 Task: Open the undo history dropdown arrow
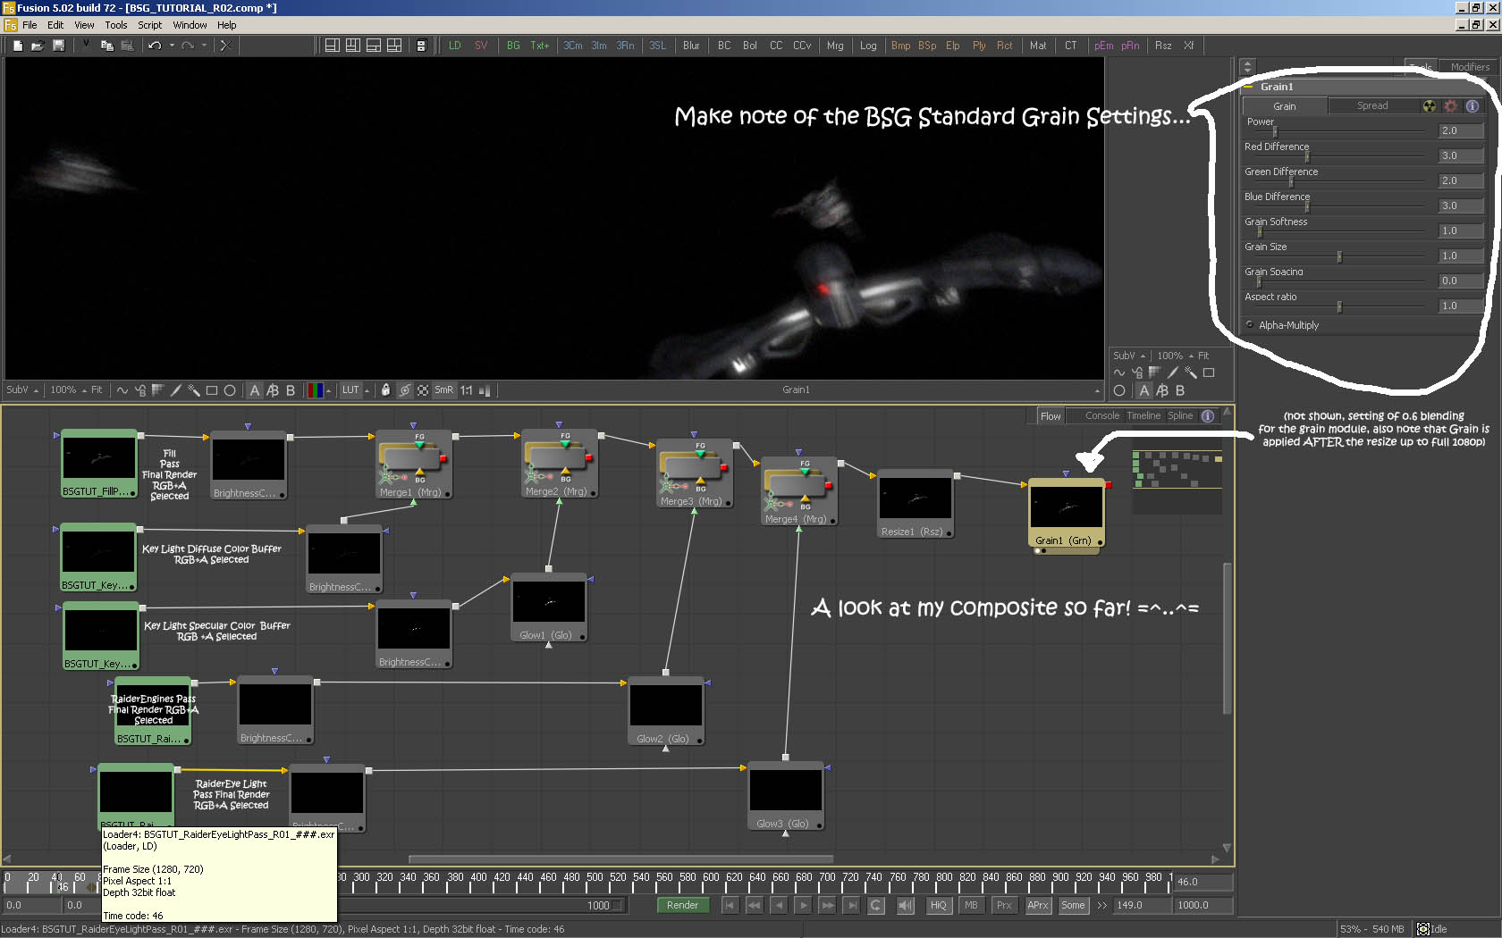coord(172,46)
